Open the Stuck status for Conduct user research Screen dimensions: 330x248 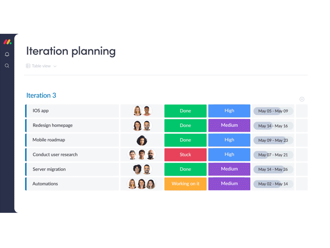pos(185,154)
